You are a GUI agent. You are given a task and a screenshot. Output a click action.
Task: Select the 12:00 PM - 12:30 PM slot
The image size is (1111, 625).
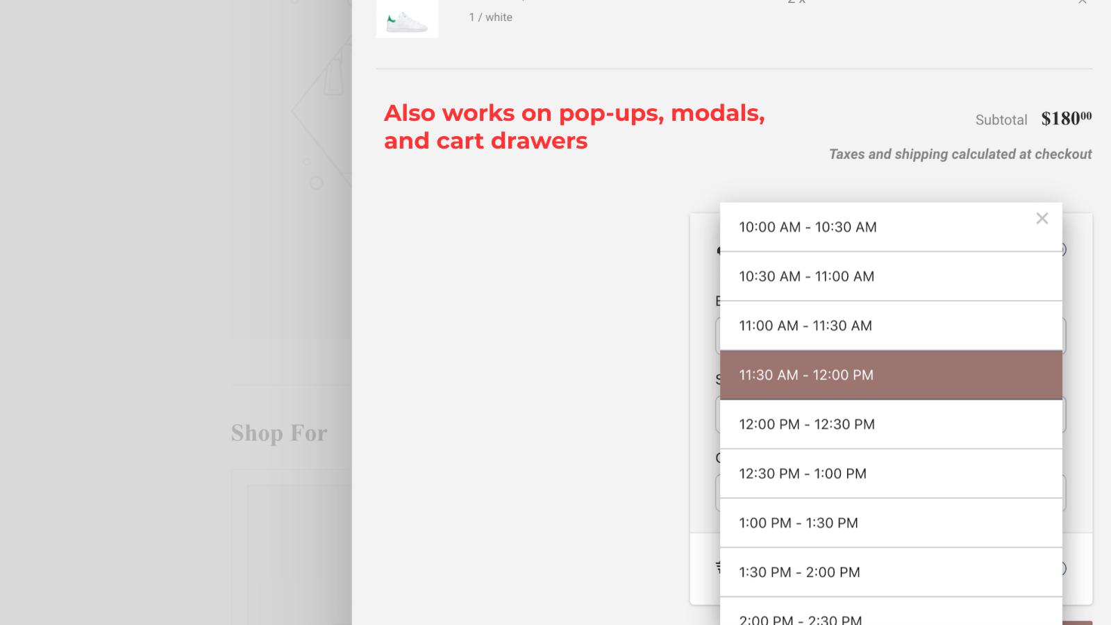805,424
